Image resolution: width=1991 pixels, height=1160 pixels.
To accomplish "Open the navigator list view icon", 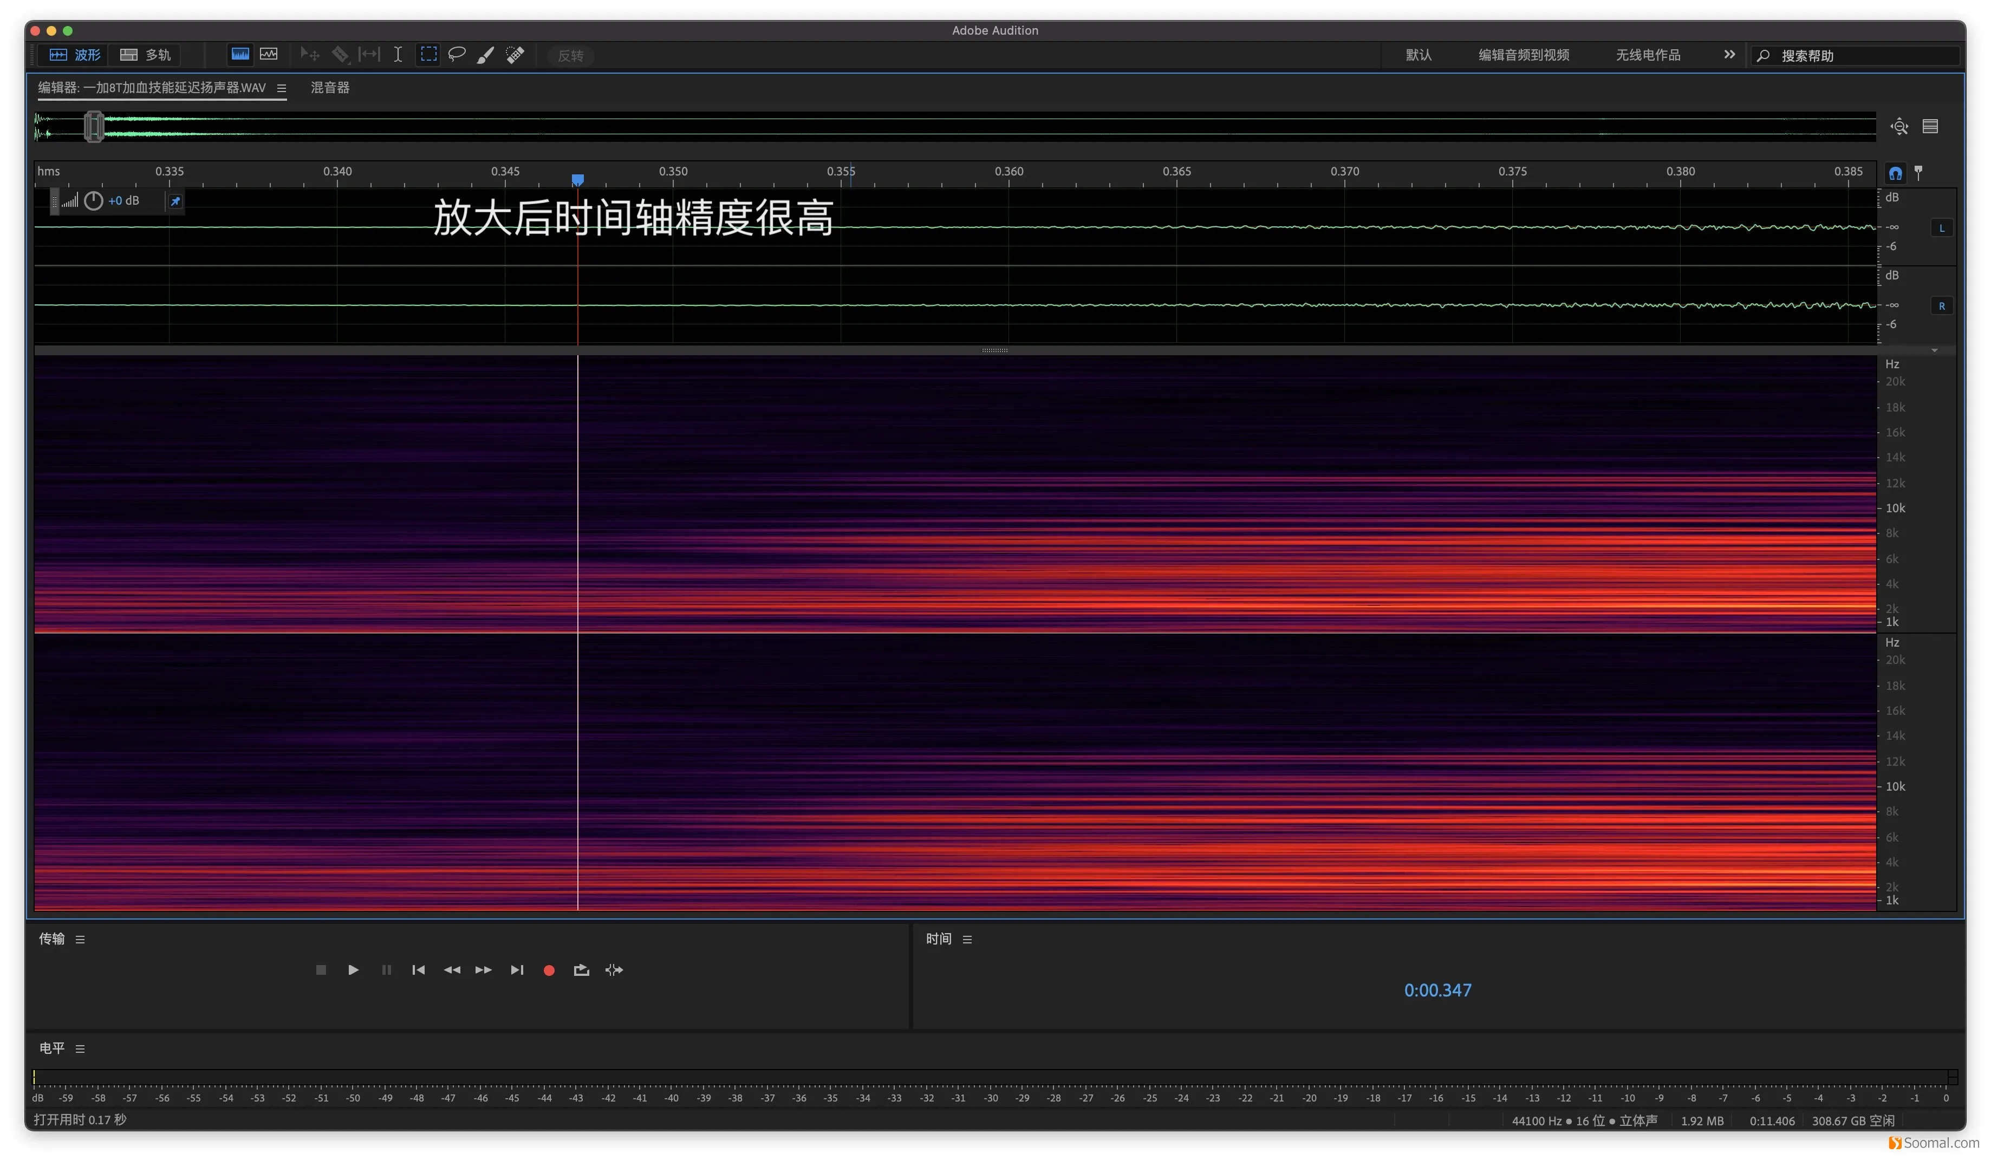I will (x=1930, y=126).
